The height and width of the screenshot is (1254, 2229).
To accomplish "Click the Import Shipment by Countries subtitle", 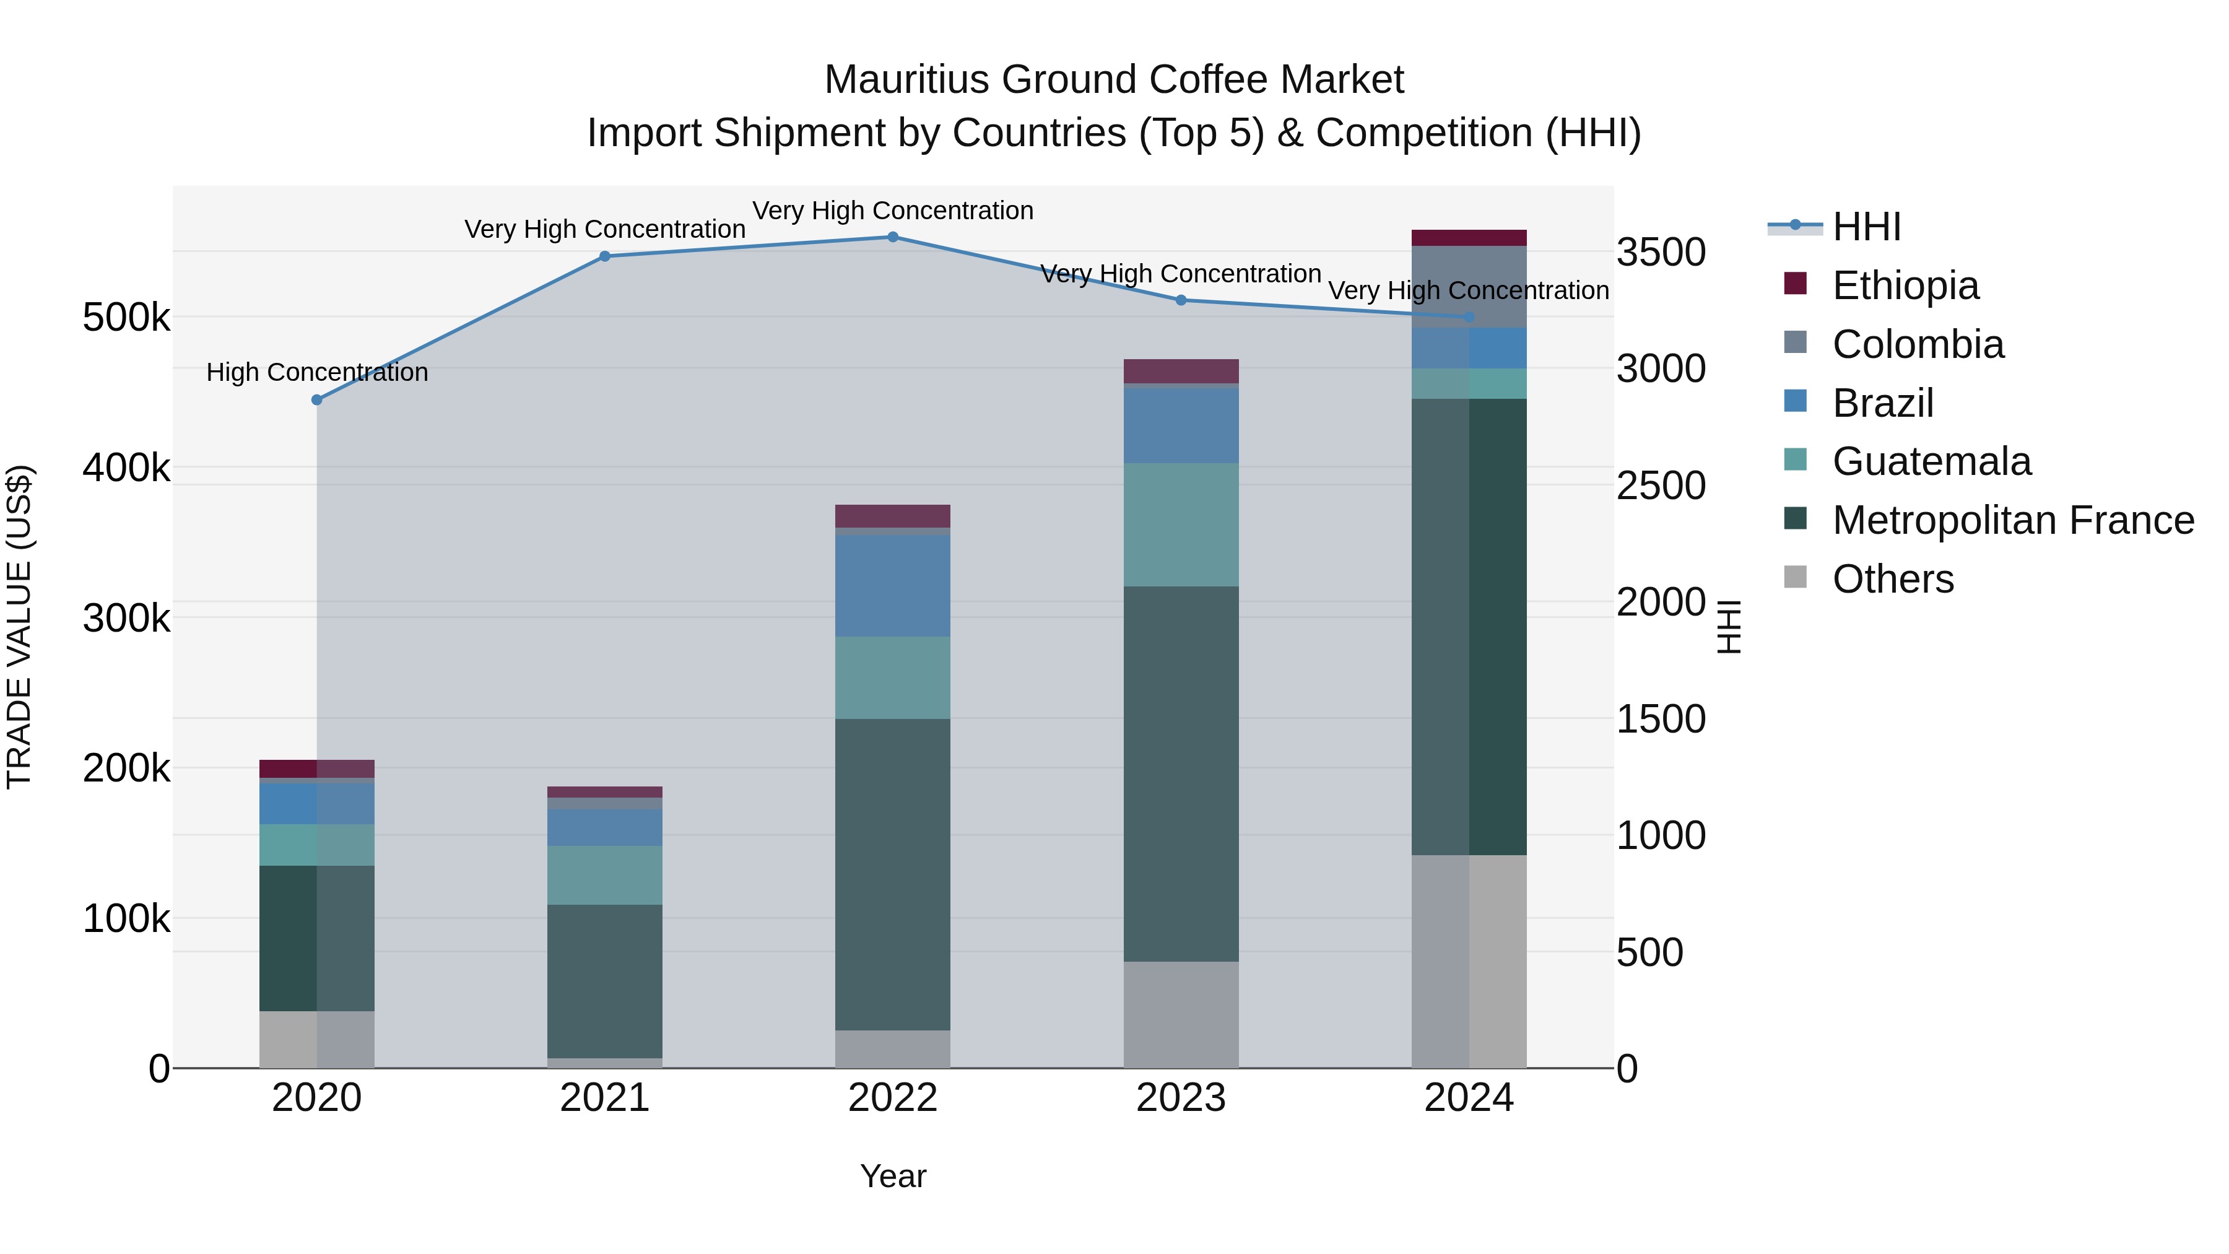I will 1114,133.
